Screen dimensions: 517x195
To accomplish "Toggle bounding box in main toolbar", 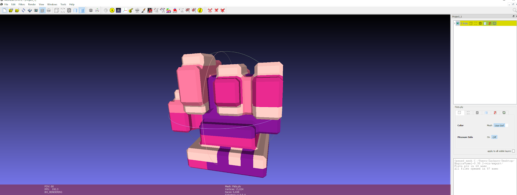I will coord(57,10).
